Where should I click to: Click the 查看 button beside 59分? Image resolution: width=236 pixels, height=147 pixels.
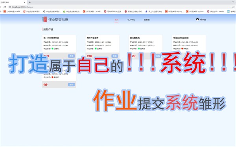coord(115,56)
